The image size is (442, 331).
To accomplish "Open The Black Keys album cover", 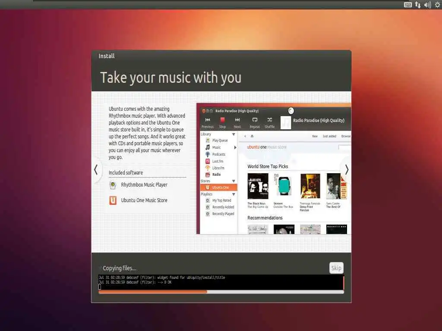I will (258, 186).
